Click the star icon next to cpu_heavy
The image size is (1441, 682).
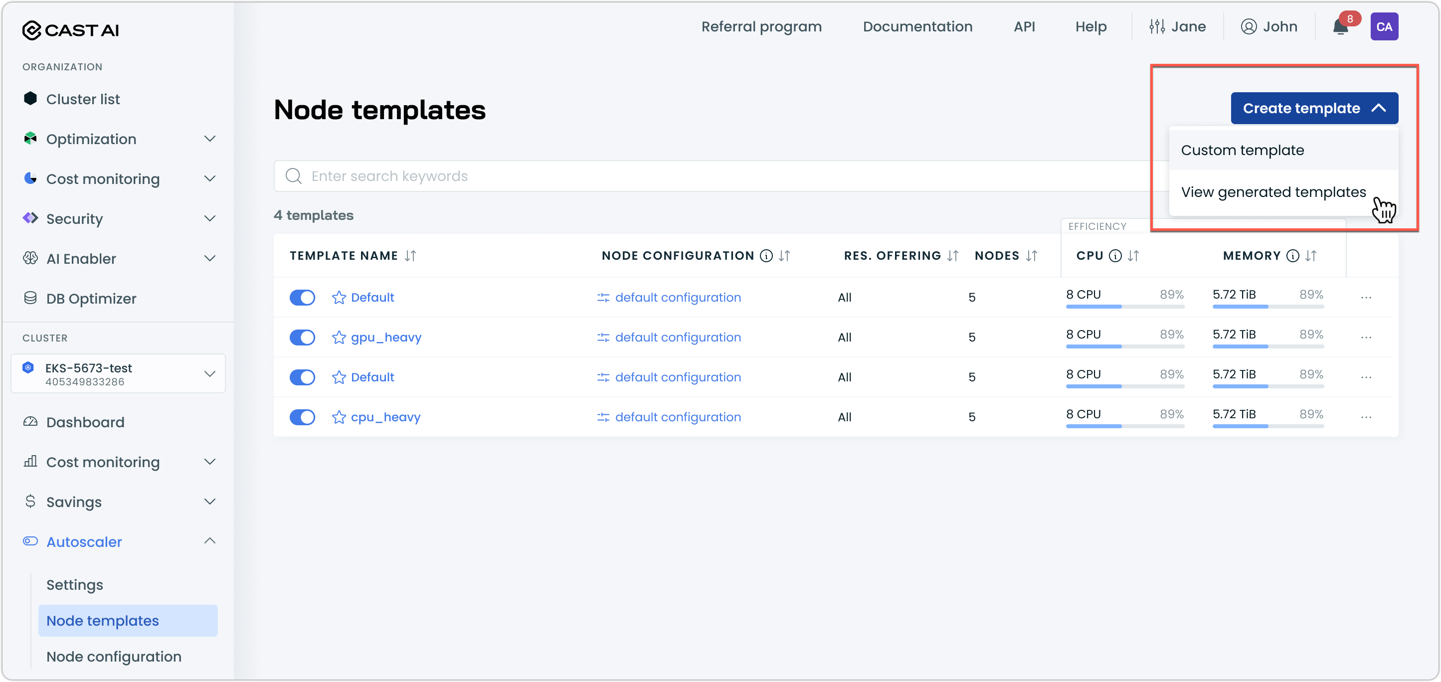[x=339, y=417]
